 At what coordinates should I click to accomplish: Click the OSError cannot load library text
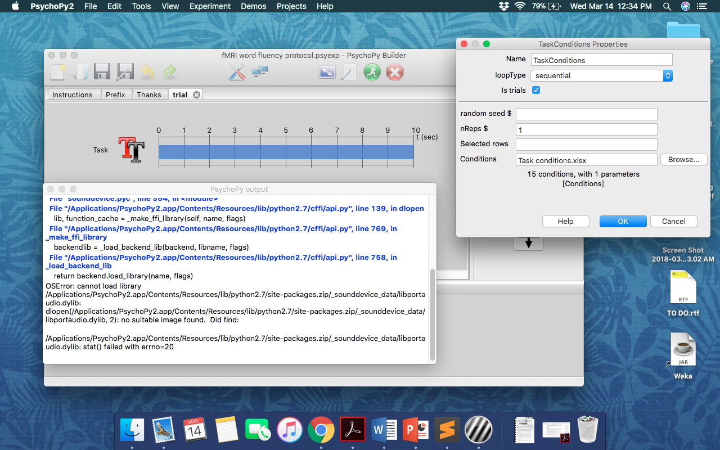pos(93,286)
